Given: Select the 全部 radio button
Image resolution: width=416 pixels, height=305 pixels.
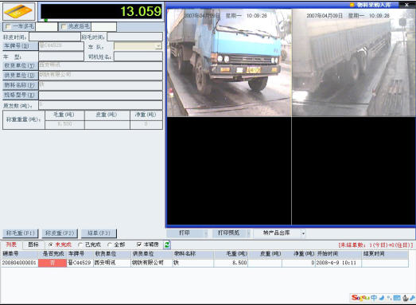Looking at the screenshot, I should (x=109, y=244).
